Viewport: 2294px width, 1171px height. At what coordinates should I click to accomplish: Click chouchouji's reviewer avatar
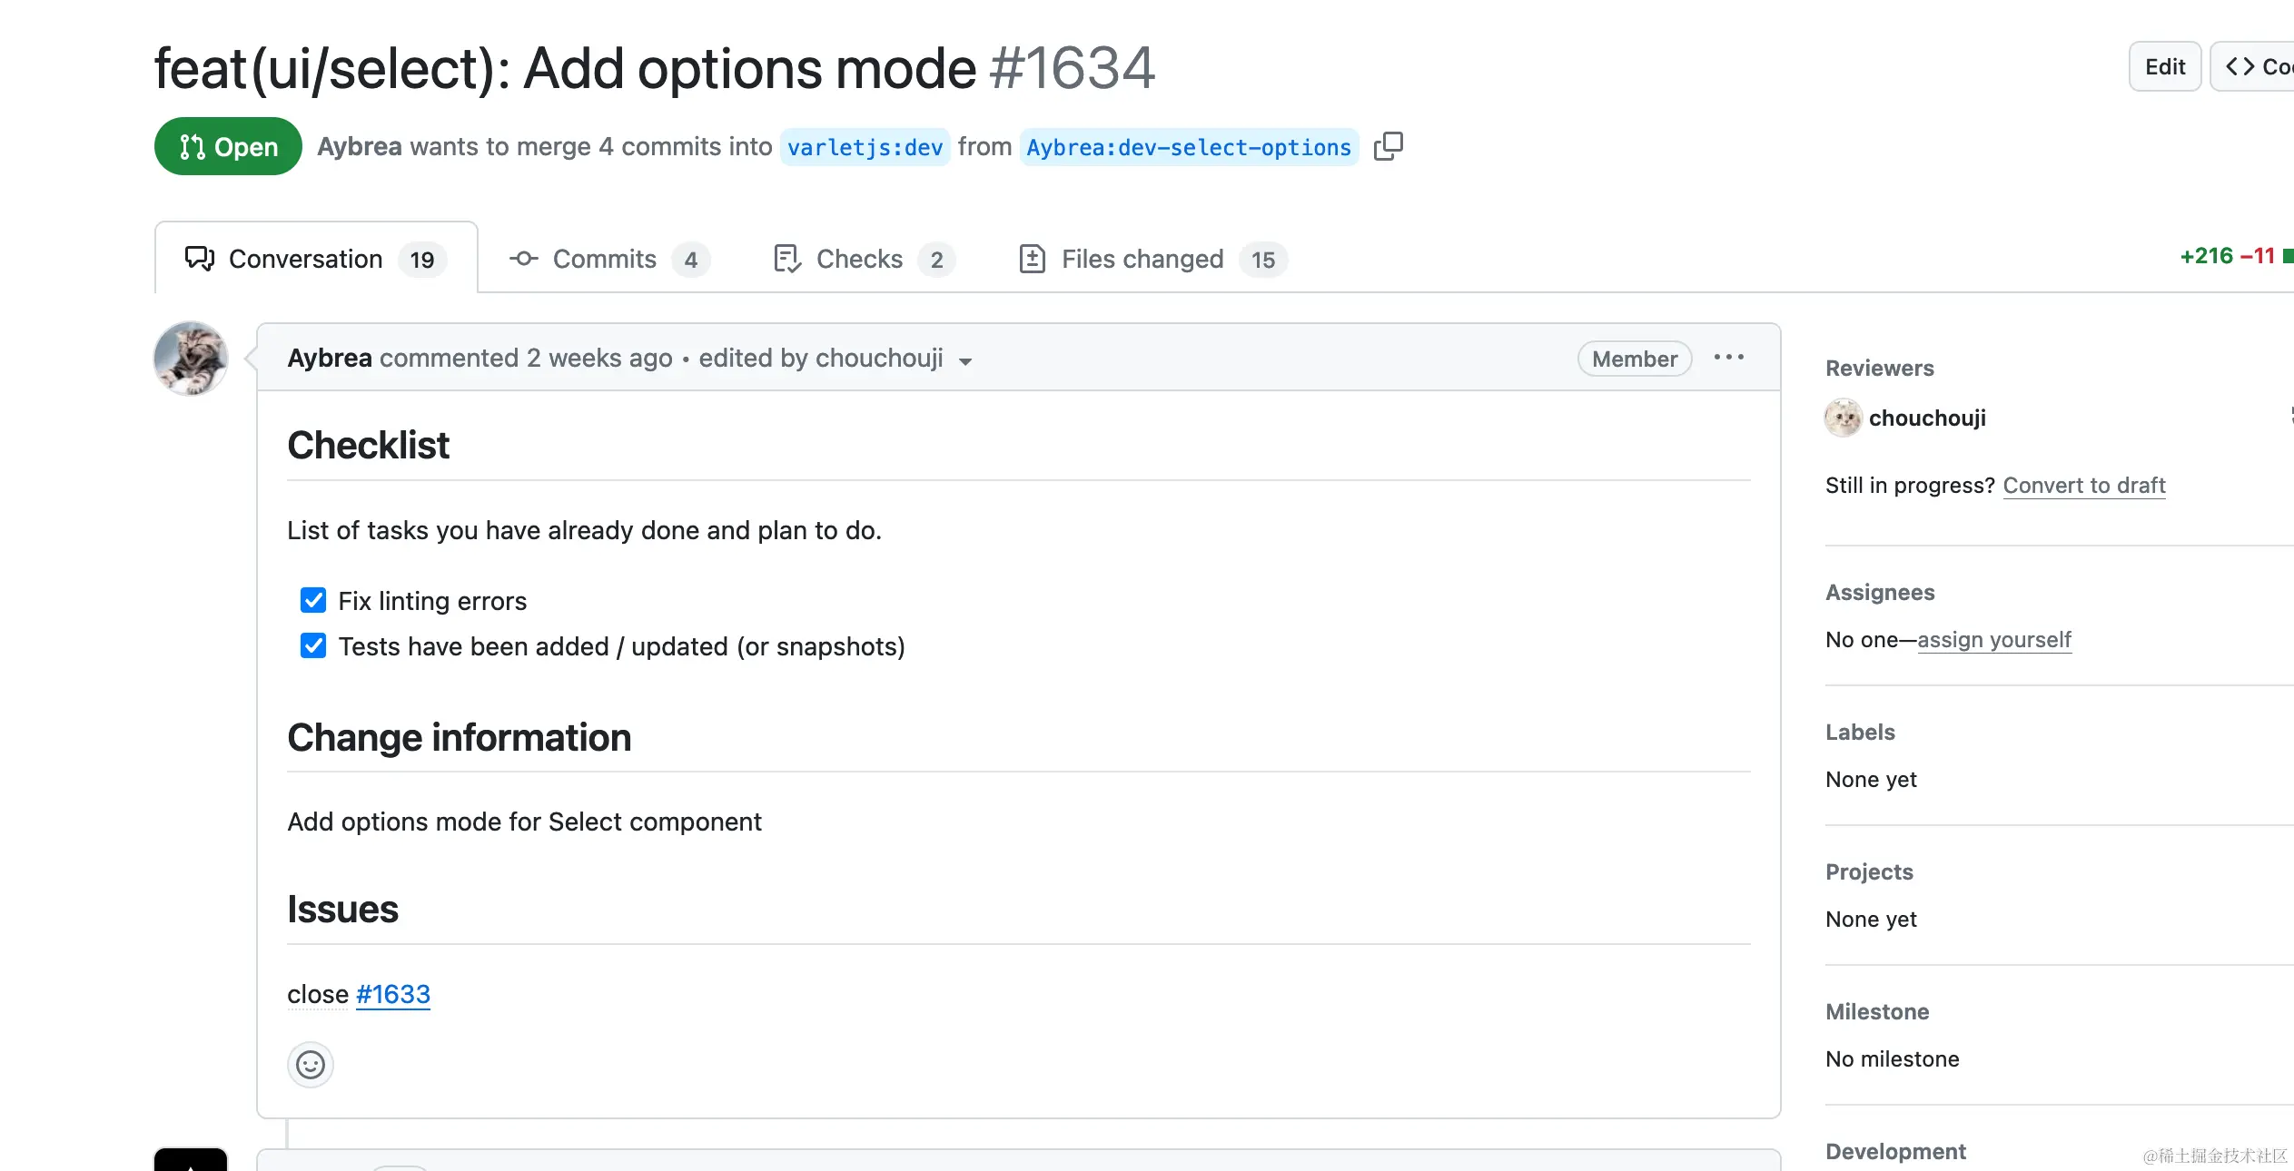click(1843, 418)
